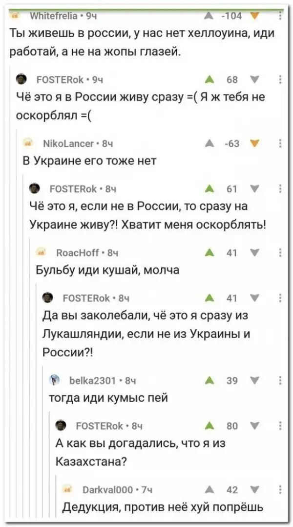Open more options for RoacHoff's comment
The height and width of the screenshot is (527, 293).
(x=280, y=252)
